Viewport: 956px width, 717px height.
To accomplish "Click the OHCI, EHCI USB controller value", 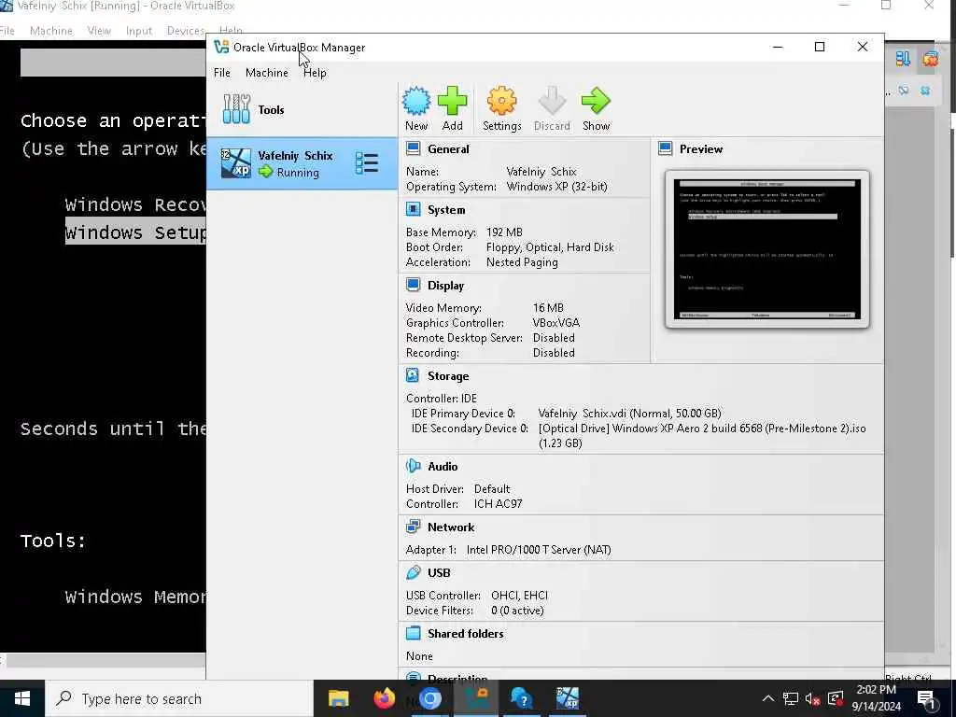I will pyautogui.click(x=519, y=595).
